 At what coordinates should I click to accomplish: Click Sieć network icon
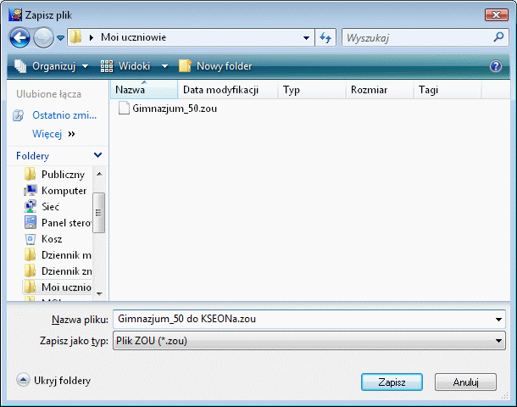point(30,207)
